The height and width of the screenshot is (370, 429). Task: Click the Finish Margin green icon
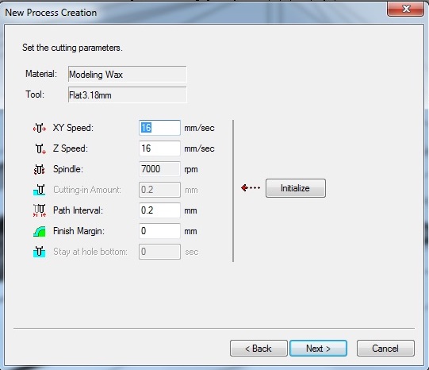(x=39, y=231)
